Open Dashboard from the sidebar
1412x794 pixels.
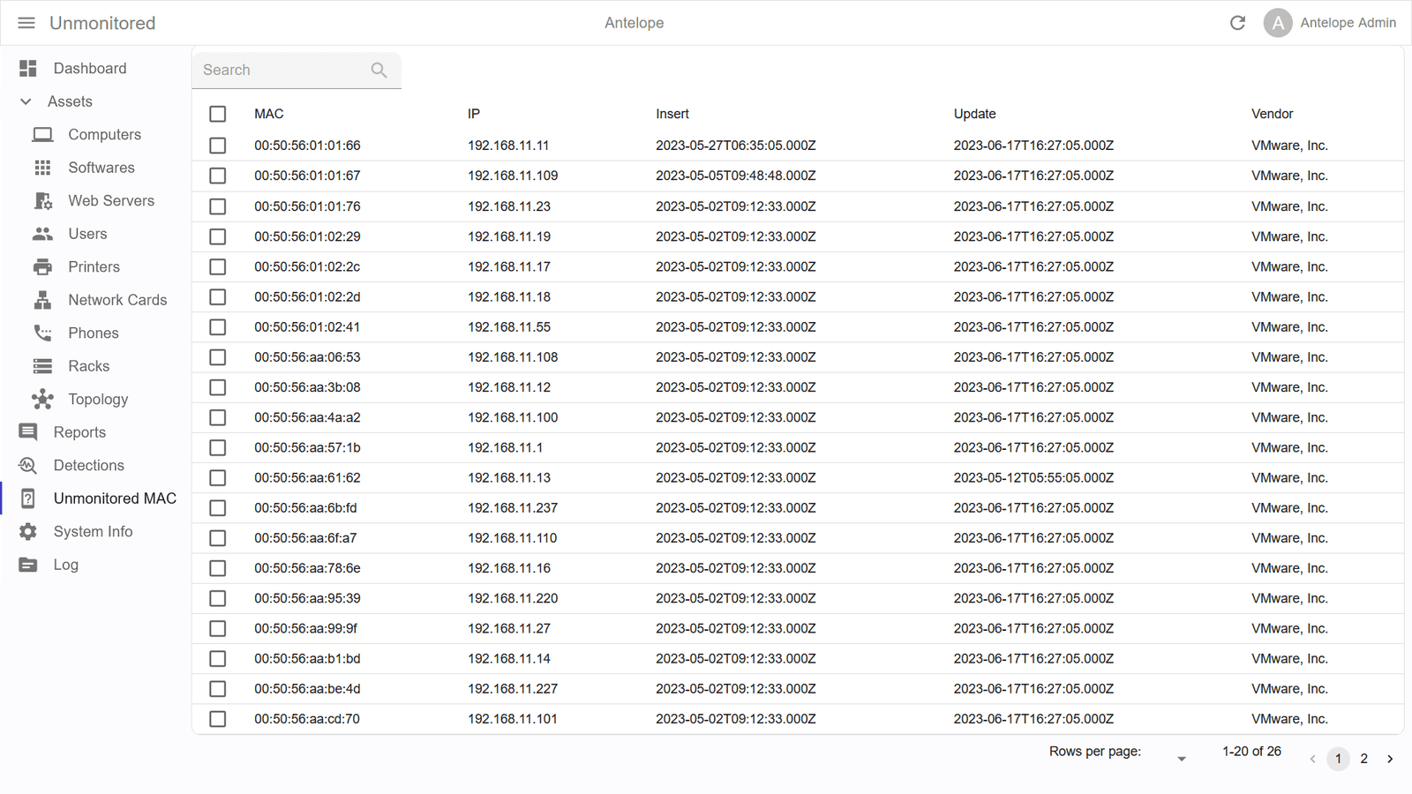pyautogui.click(x=90, y=68)
